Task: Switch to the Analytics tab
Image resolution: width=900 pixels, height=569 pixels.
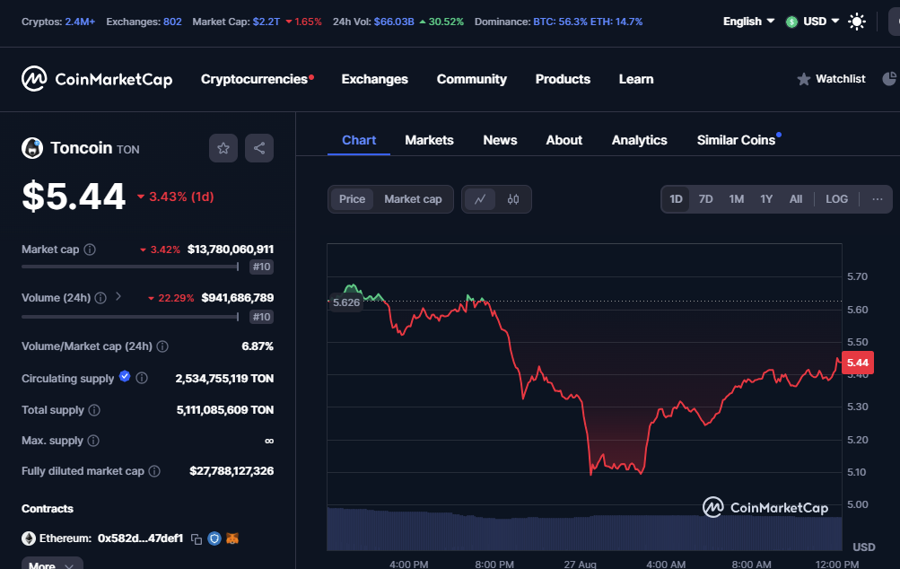Action: click(x=640, y=140)
